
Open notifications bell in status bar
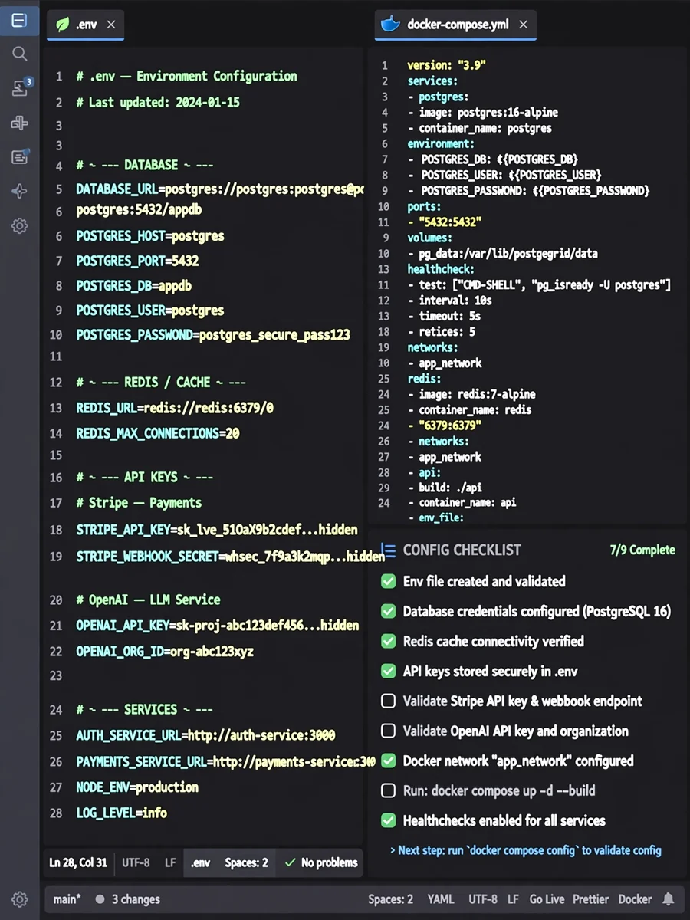tap(669, 899)
